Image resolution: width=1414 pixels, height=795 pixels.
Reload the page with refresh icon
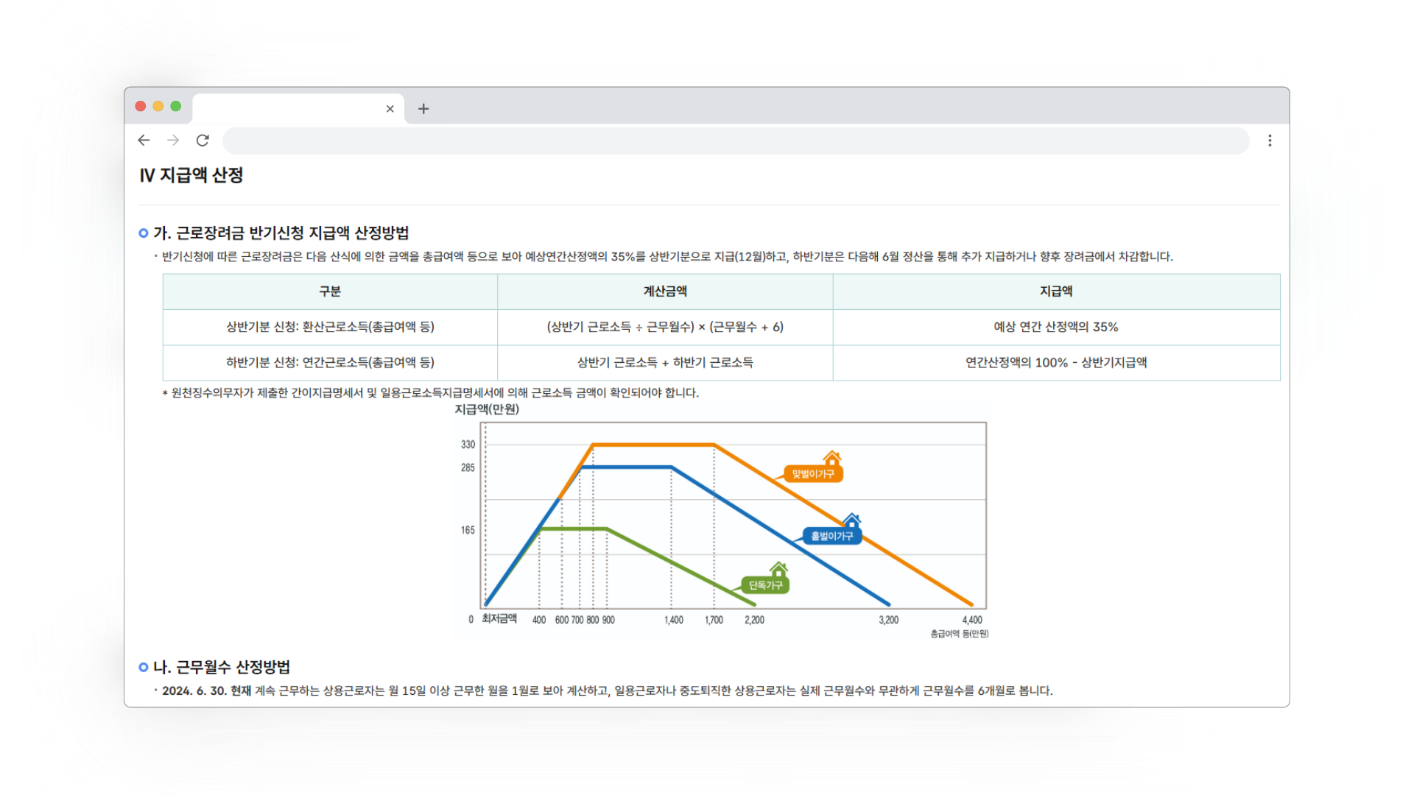click(203, 140)
